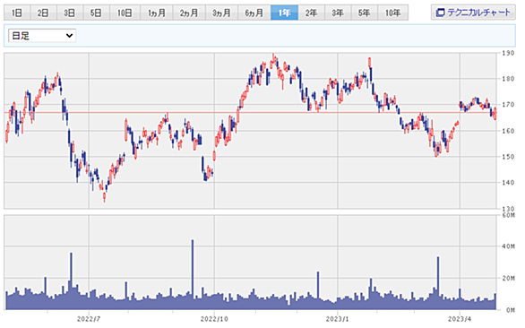Viewport: 525px width, 328px height.
Task: Select the 2日 time range tab
Action: [44, 13]
